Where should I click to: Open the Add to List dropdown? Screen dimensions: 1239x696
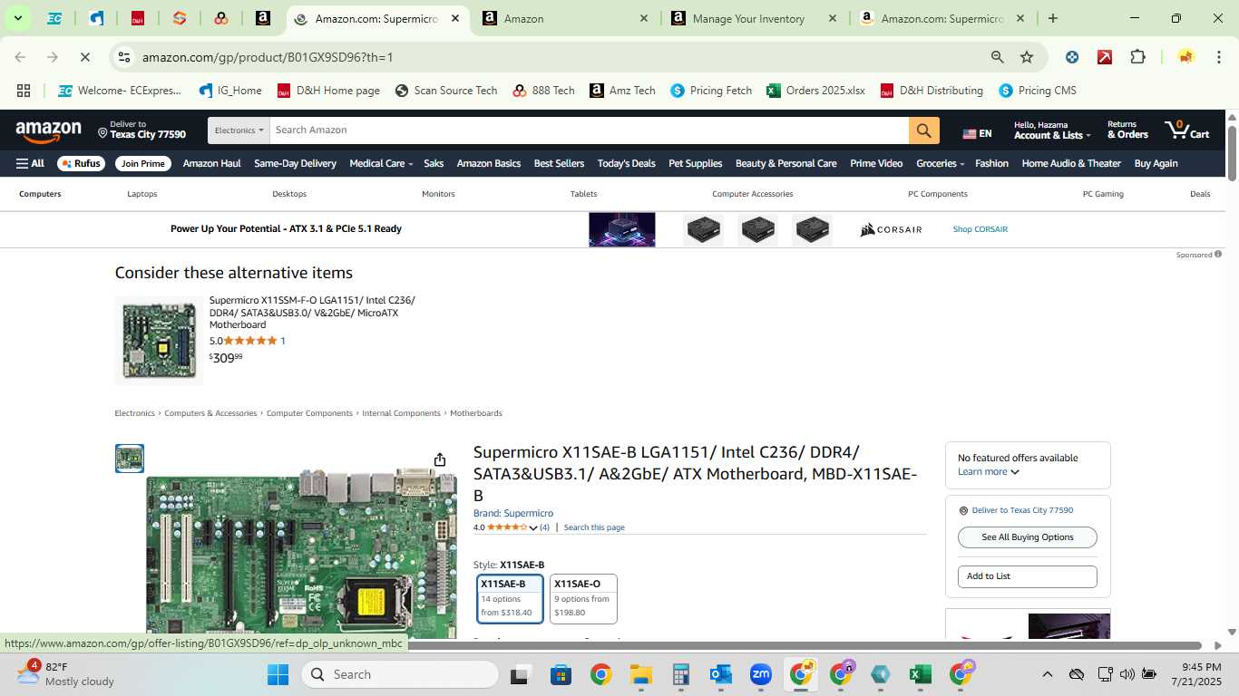[x=1027, y=576]
